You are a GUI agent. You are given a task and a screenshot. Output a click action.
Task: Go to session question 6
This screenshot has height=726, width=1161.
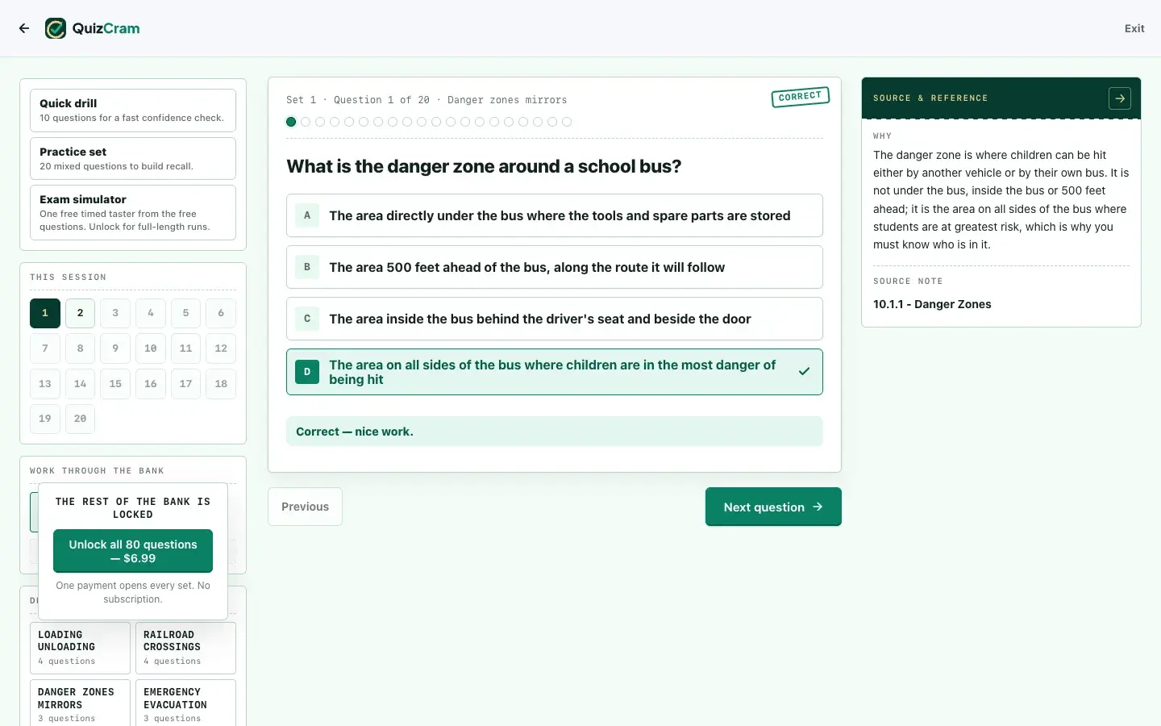[221, 313]
